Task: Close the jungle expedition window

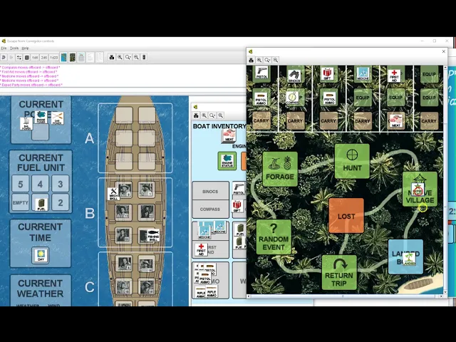Action: (443, 51)
